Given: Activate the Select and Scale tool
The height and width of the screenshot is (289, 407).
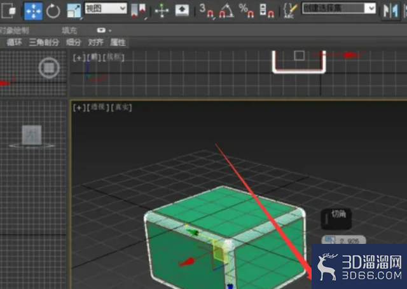Looking at the screenshot, I should (x=74, y=11).
